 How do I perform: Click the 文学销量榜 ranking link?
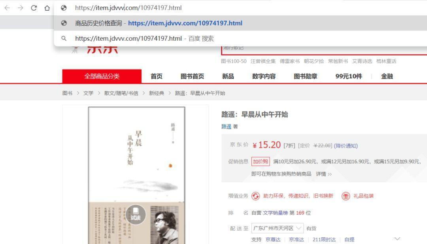pyautogui.click(x=275, y=213)
